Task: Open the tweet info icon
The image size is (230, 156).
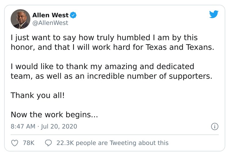Action: tap(214, 126)
